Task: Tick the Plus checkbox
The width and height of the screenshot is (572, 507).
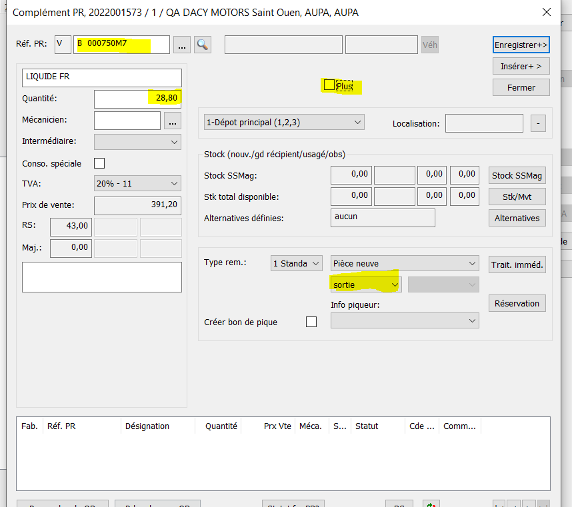Action: (329, 85)
